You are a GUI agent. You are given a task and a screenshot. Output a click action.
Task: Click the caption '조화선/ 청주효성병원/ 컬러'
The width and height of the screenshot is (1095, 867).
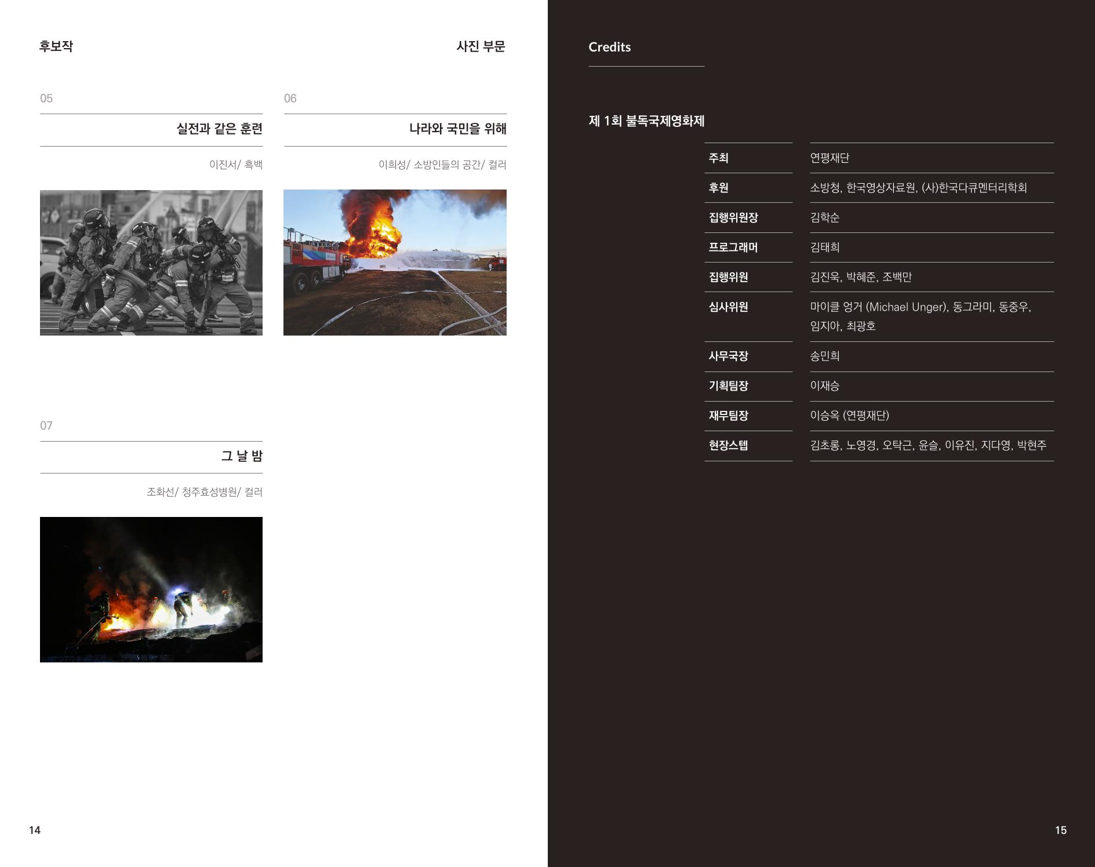205,492
